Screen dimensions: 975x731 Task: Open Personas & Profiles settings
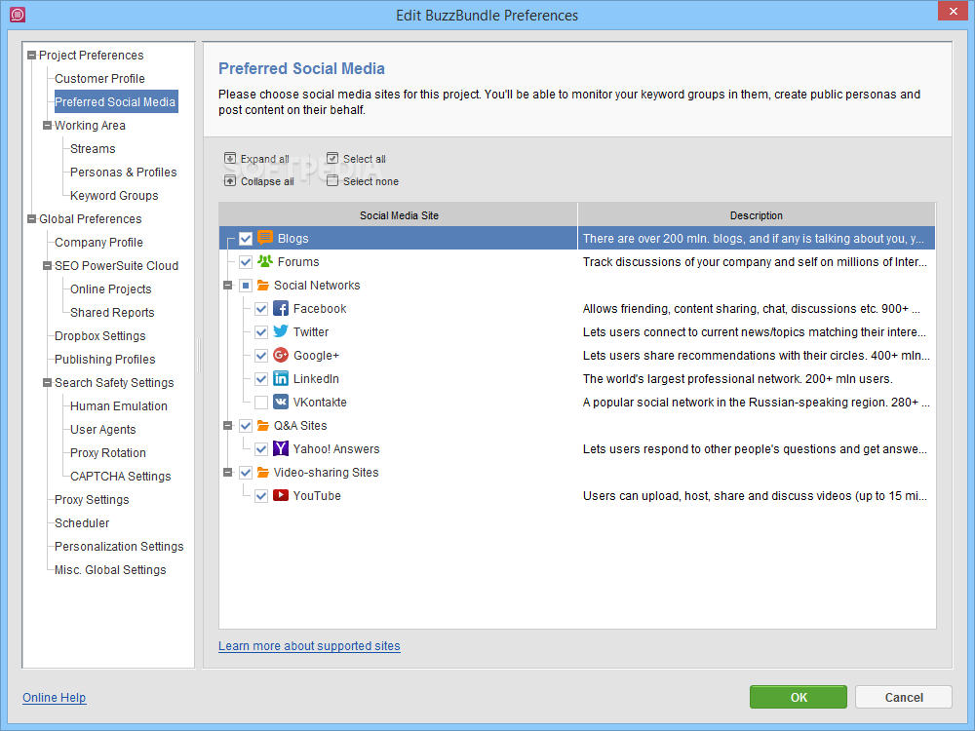123,173
